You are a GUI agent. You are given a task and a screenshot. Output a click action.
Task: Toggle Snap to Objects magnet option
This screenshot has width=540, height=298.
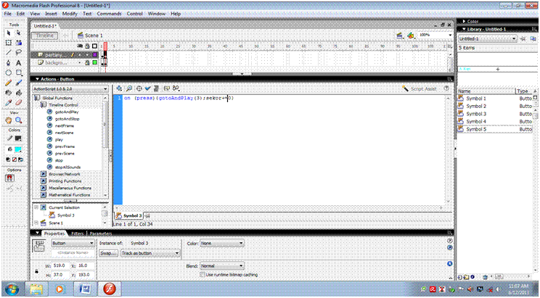[x=9, y=178]
